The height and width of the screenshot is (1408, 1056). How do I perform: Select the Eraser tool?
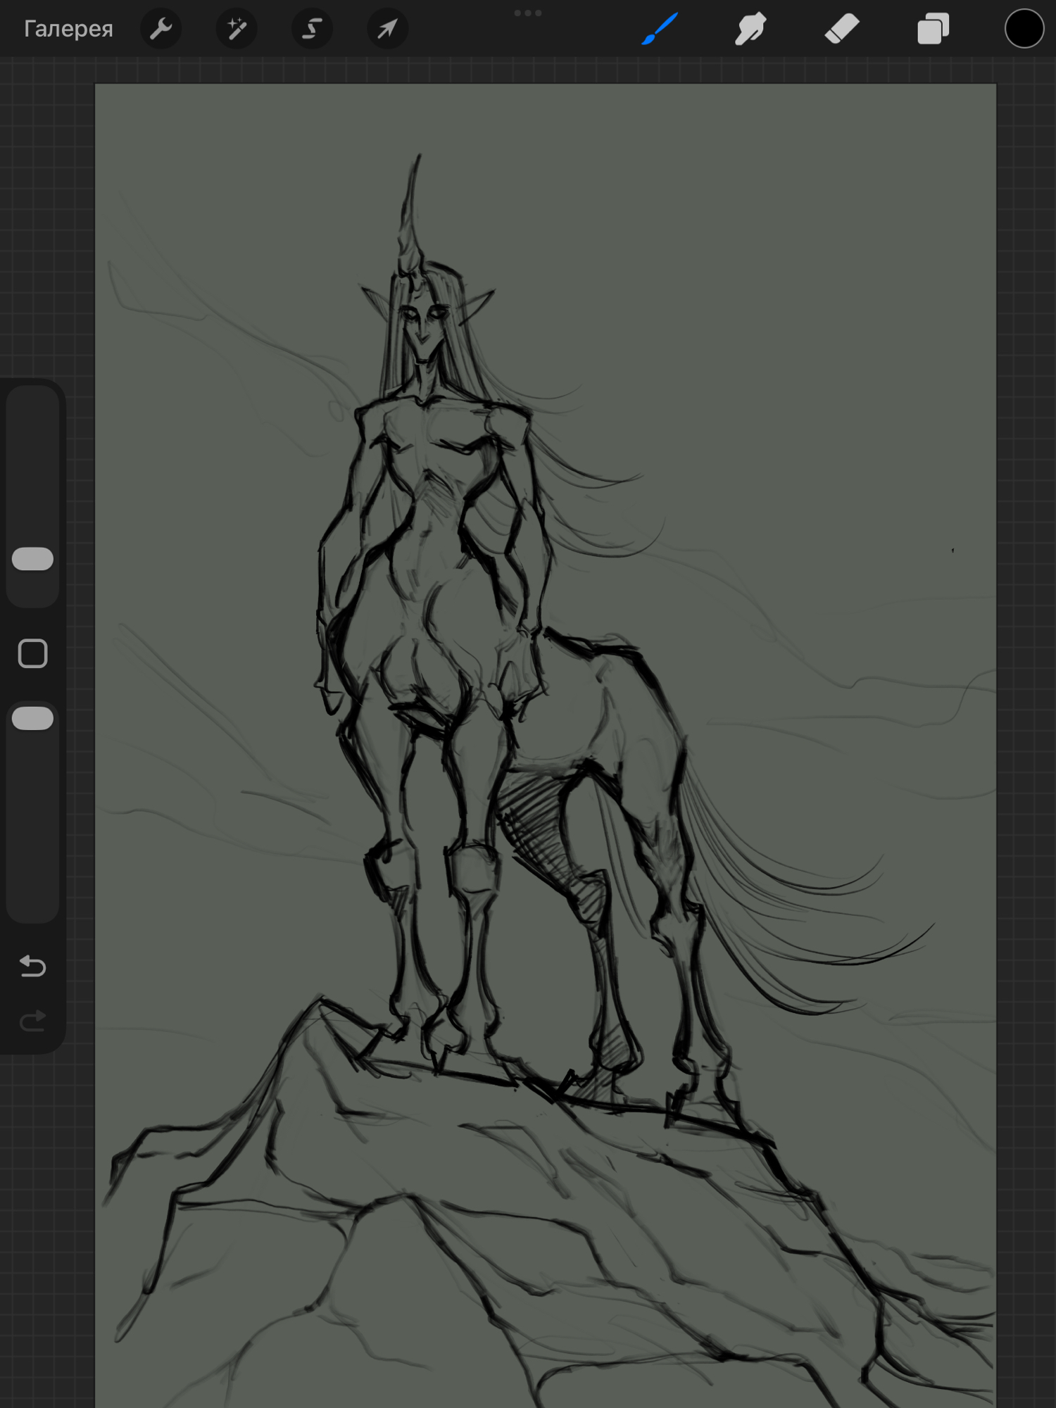(x=842, y=29)
